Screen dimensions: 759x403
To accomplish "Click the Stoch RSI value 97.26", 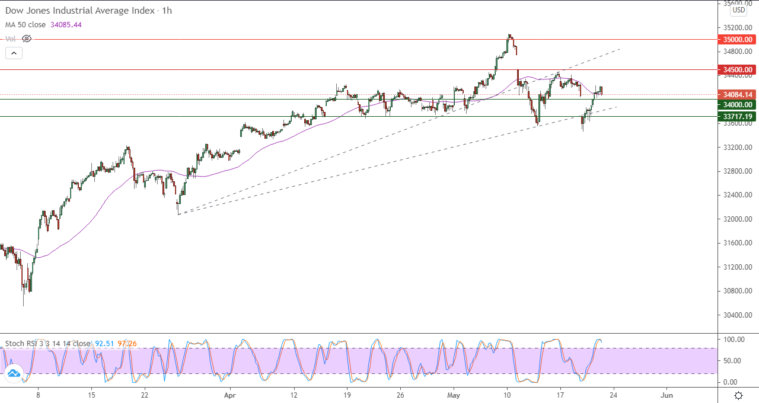I will point(127,344).
